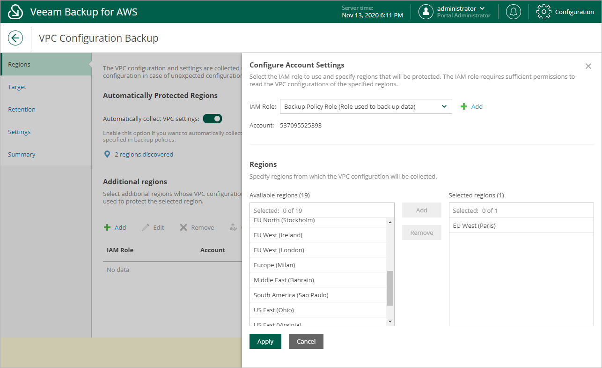Image resolution: width=602 pixels, height=368 pixels.
Task: Select EU West (London) region
Action: [318, 250]
